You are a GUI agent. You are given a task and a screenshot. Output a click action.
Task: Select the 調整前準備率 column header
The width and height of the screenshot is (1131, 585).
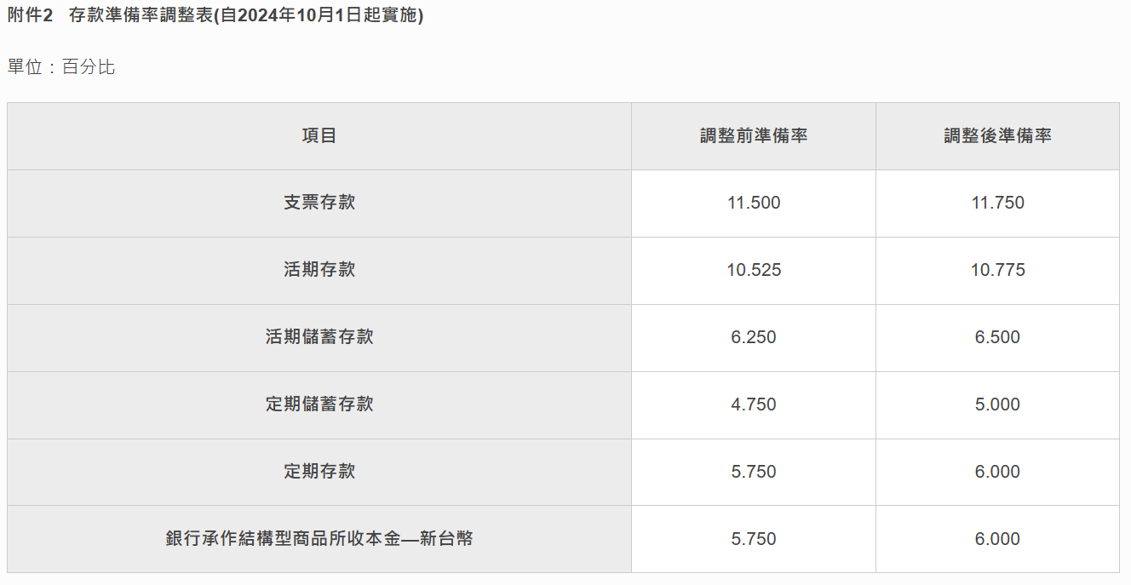pos(754,136)
